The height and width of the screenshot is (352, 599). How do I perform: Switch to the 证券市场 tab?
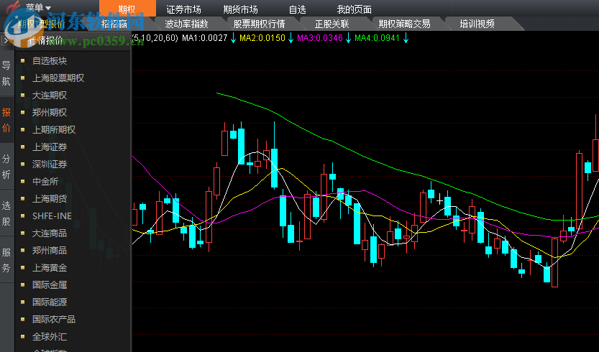coord(183,9)
